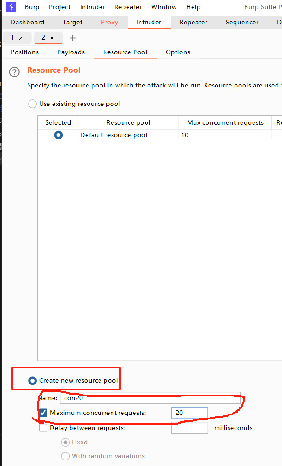Close Intruder attack tab 1

(21, 38)
